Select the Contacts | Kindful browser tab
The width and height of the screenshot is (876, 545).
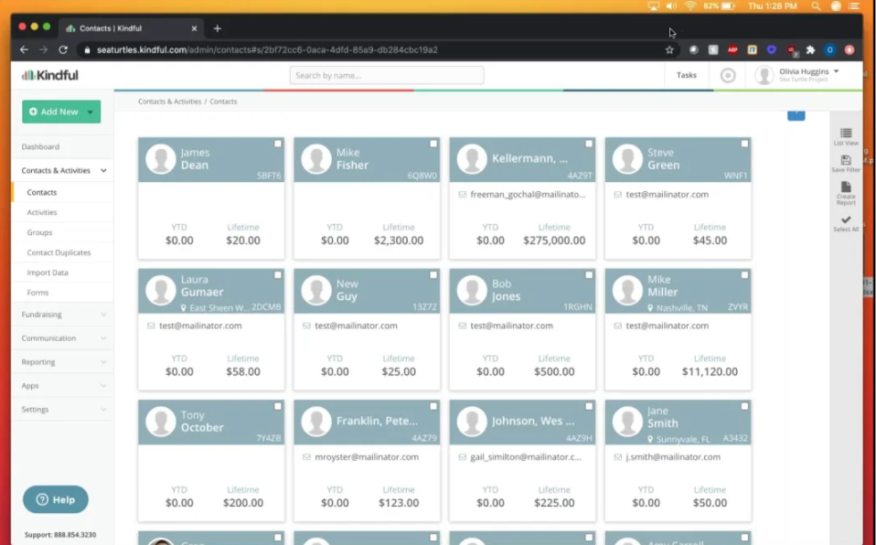tap(132, 28)
